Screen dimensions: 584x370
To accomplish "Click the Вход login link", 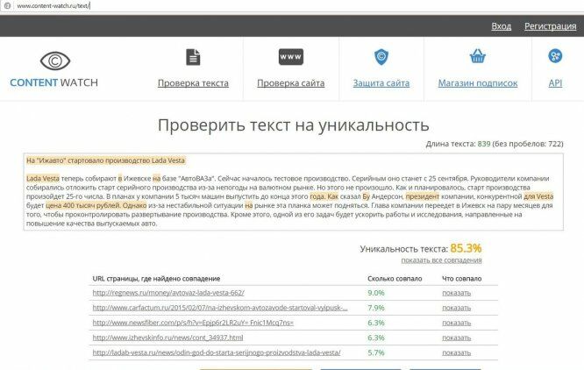I will click(501, 26).
